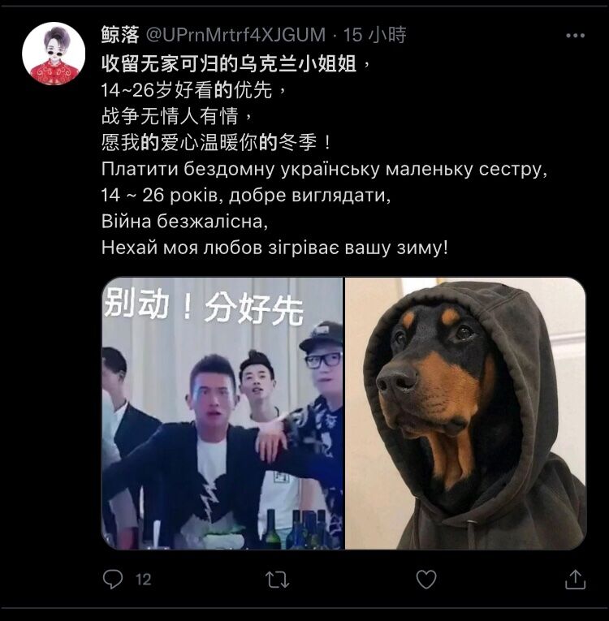609x621 pixels.
Task: Open display name 鲸落 profile
Action: point(120,35)
